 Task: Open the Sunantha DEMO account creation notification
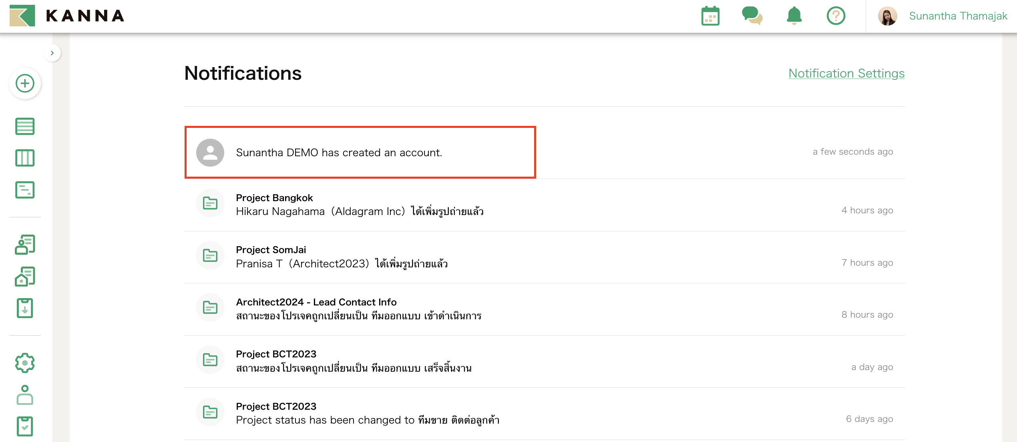tap(360, 152)
